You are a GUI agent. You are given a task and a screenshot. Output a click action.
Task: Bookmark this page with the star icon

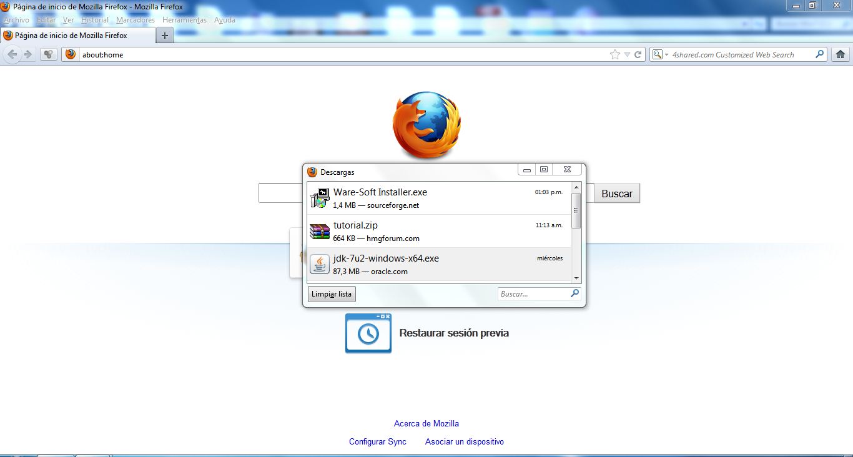tap(615, 55)
